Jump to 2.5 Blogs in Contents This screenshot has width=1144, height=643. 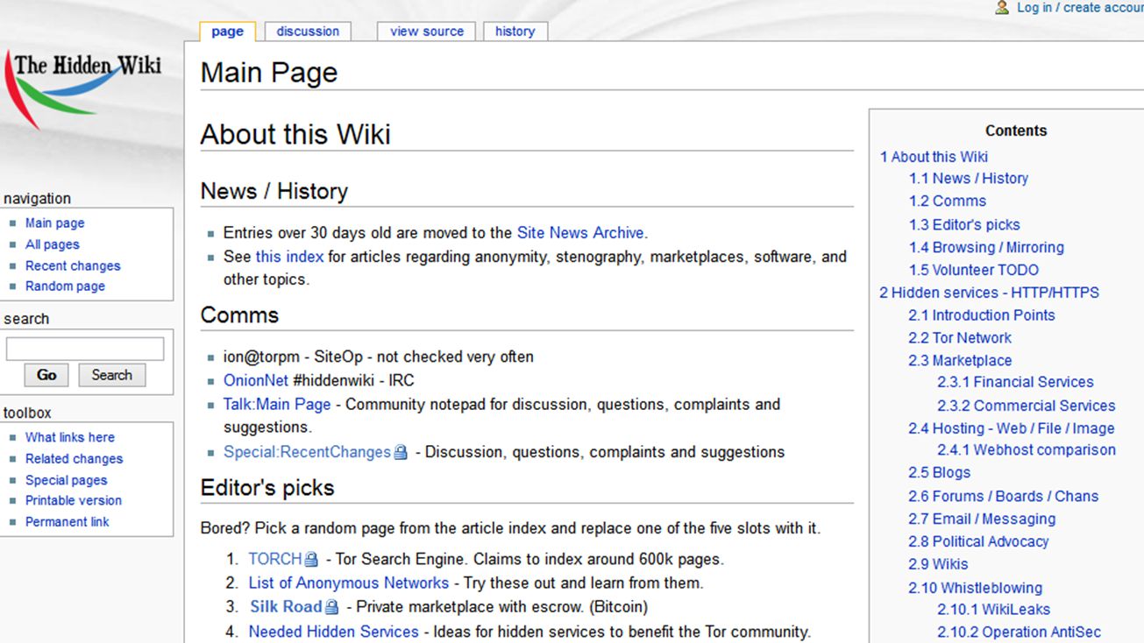(x=939, y=473)
